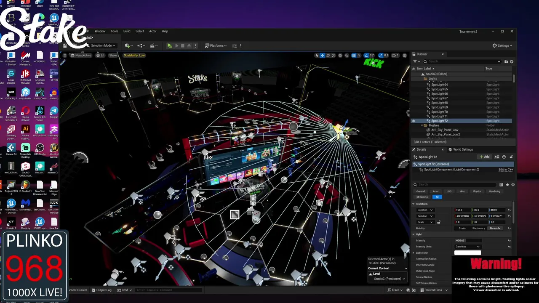Click the Scalability: Low label
The width and height of the screenshot is (539, 303).
coord(134,55)
